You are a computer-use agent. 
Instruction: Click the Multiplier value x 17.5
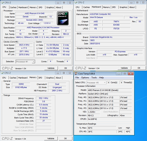tap(24, 48)
